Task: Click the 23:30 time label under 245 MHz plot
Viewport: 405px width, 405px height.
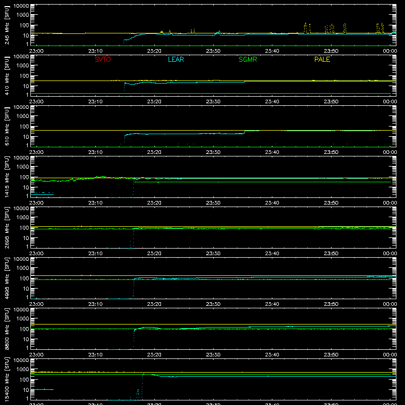Action: [213, 51]
